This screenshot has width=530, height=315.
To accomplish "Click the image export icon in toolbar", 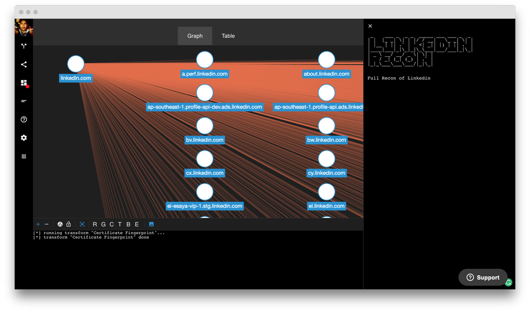I will point(151,224).
